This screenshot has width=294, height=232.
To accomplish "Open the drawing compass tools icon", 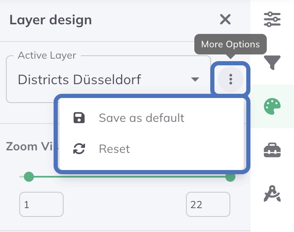I will [272, 193].
